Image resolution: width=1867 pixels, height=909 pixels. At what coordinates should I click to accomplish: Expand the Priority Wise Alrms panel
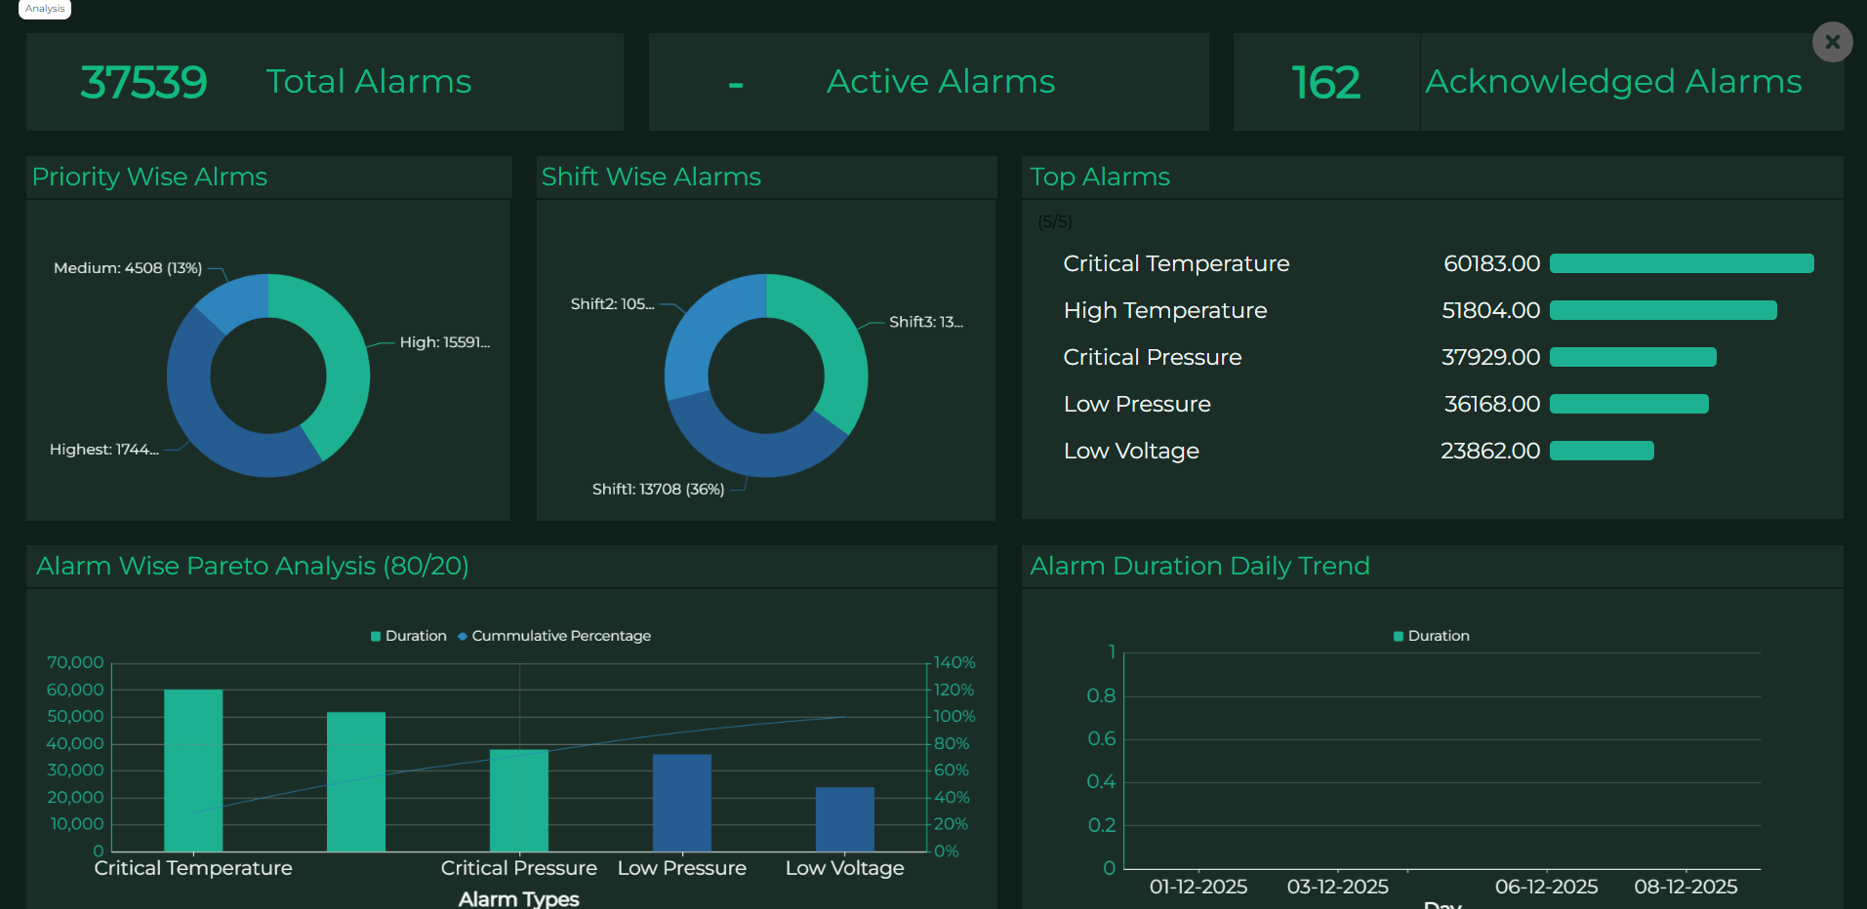click(149, 177)
